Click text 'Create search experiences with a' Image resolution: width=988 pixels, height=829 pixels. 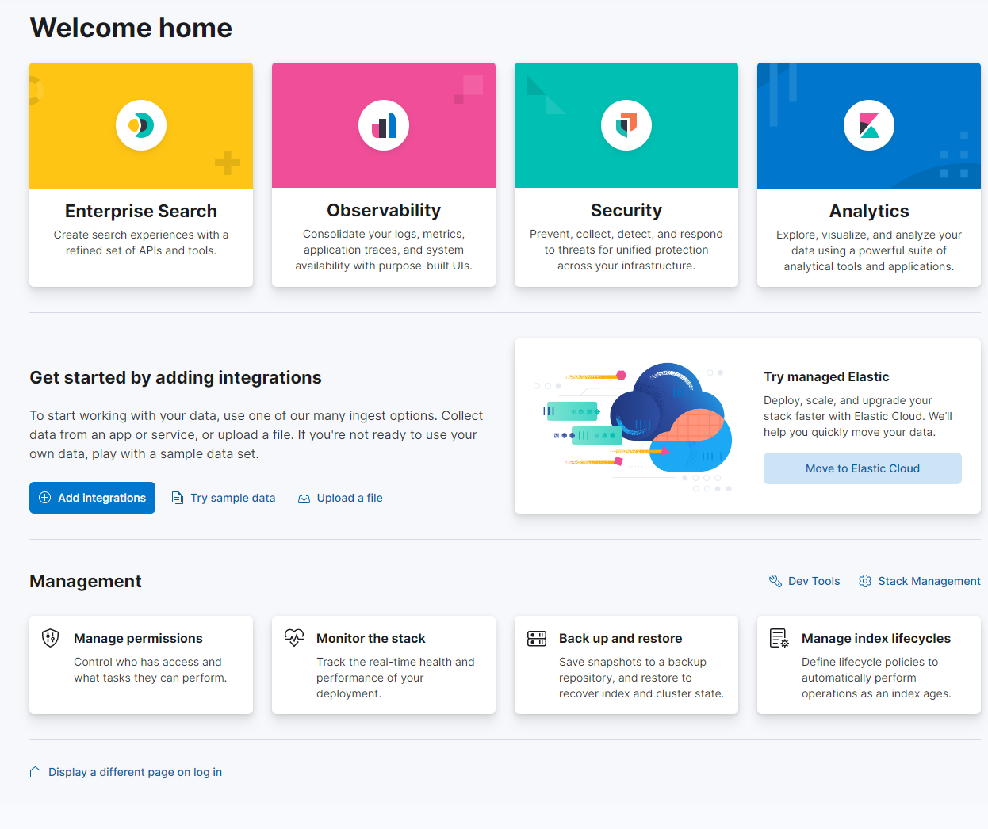pos(141,235)
